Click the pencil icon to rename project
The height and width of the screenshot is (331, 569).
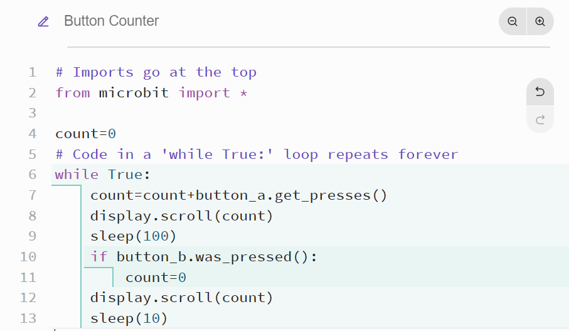[x=43, y=21]
